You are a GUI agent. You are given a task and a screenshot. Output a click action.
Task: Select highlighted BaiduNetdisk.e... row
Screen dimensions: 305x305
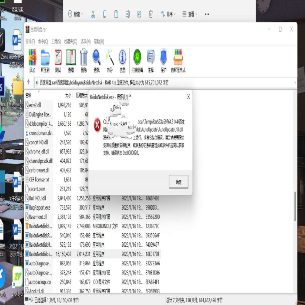coord(93,254)
